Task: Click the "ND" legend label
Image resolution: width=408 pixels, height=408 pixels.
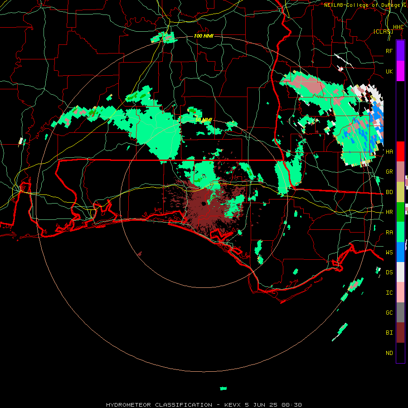Action: (389, 353)
